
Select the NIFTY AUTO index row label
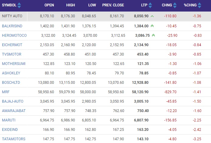12,16
